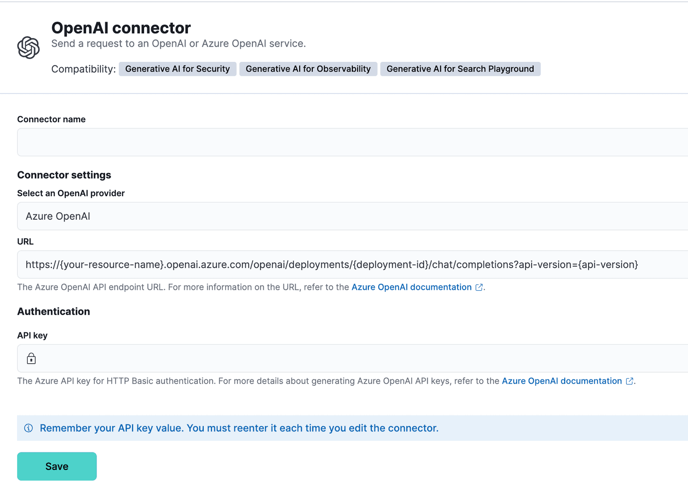The height and width of the screenshot is (487, 688).
Task: Open Azure OpenAI documentation under the URL field
Action: (x=411, y=287)
